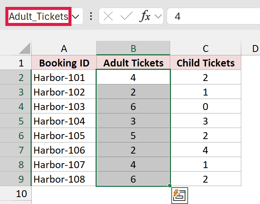Click Adult Tickets value for Harbor-105
The width and height of the screenshot is (260, 204).
pyautogui.click(x=133, y=135)
